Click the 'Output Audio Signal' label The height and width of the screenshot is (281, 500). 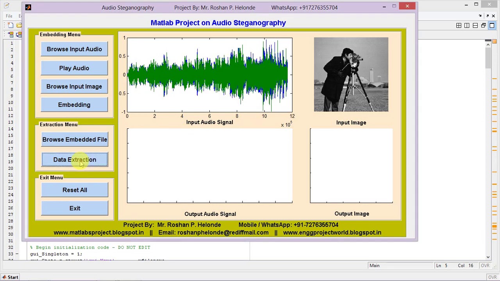click(x=210, y=214)
